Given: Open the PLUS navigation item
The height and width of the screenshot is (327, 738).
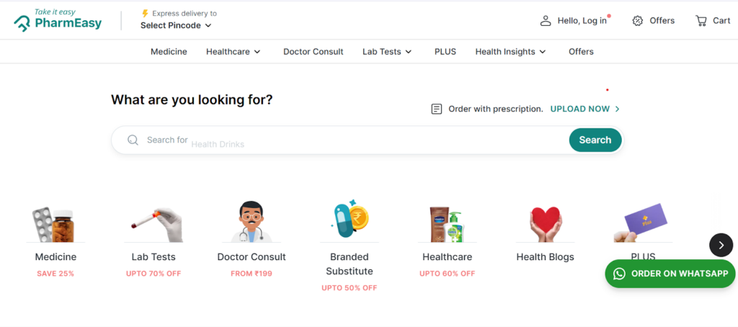Looking at the screenshot, I should tap(445, 52).
